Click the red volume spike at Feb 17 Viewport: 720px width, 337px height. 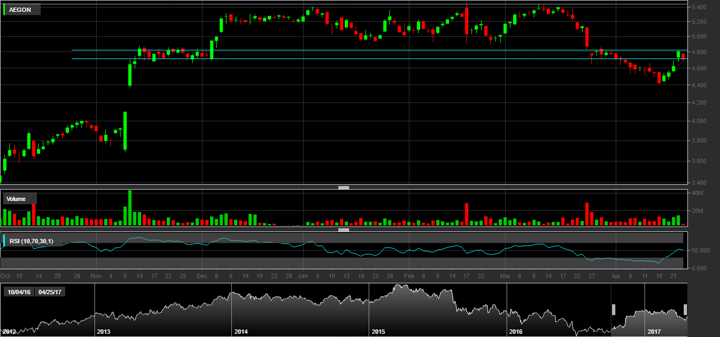point(466,215)
